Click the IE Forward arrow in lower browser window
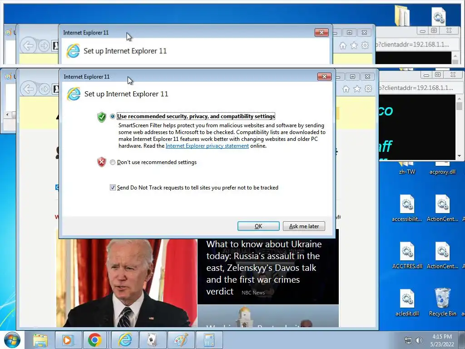This screenshot has height=349, width=465. 45,89
